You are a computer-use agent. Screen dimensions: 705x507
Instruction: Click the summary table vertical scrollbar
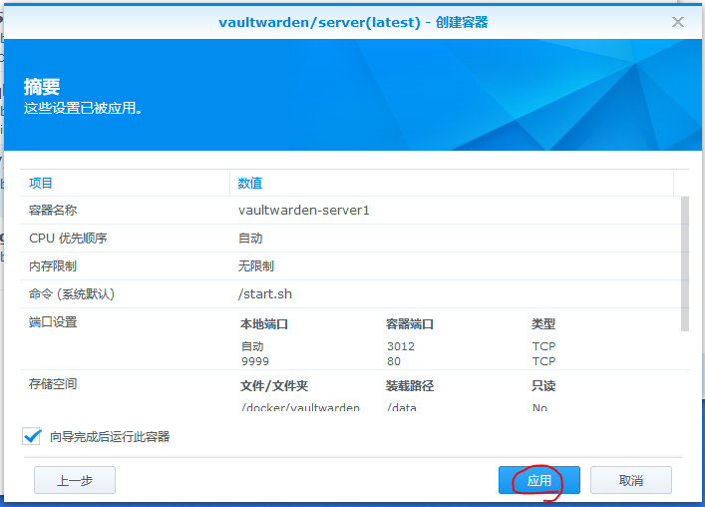tap(685, 263)
